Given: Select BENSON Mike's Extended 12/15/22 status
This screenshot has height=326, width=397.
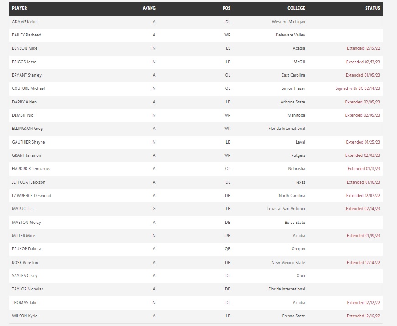Looking at the screenshot, I should 363,48.
